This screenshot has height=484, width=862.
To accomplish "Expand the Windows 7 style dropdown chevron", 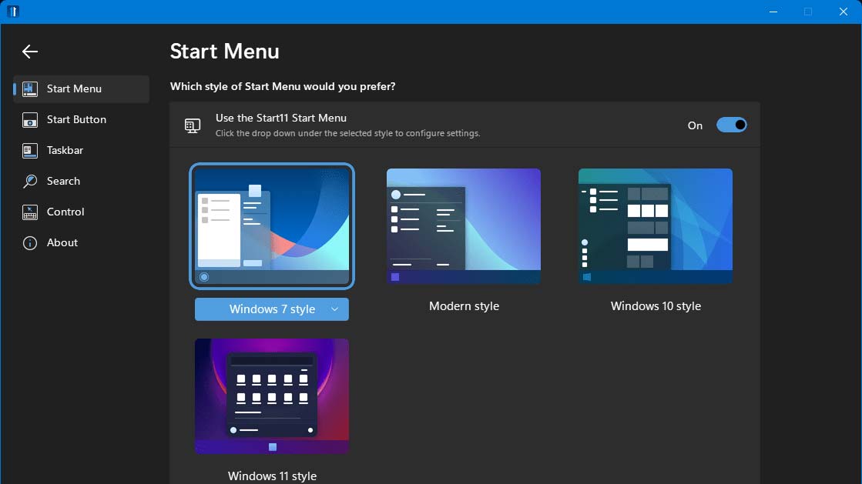I will click(334, 309).
